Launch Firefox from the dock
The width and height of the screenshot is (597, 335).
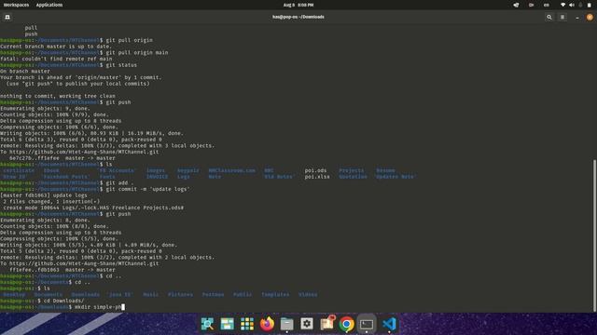pyautogui.click(x=267, y=324)
